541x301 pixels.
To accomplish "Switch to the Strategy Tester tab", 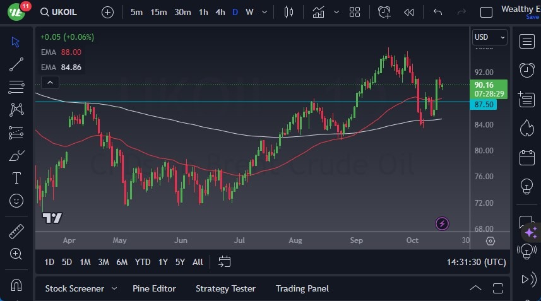I will point(225,288).
